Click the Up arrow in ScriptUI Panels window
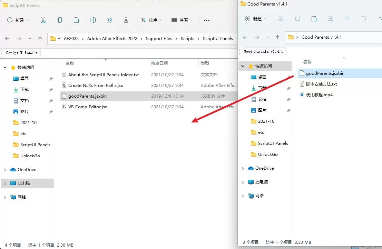Image resolution: width=382 pixels, height=249 pixels. click(40, 39)
